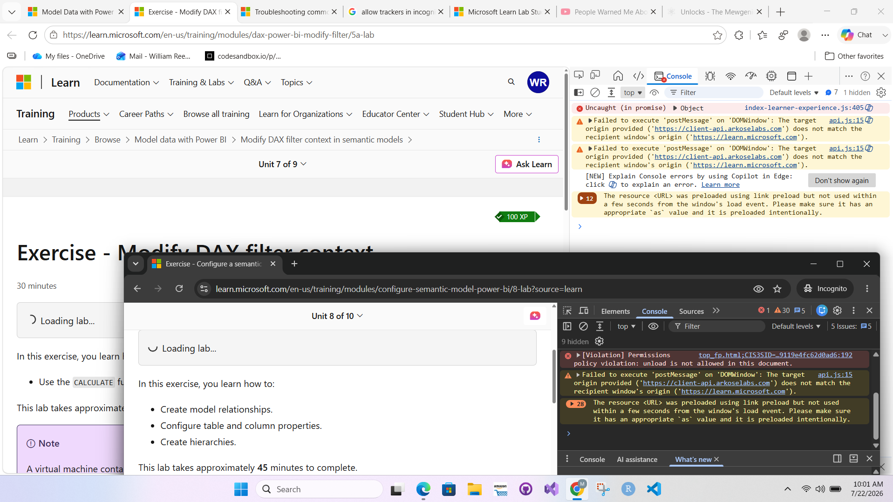Open console settings gear in Edge DevTools

[x=881, y=93]
